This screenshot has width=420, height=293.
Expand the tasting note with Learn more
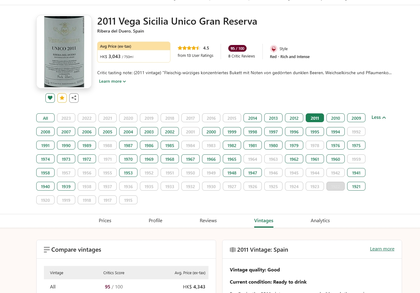point(112,81)
